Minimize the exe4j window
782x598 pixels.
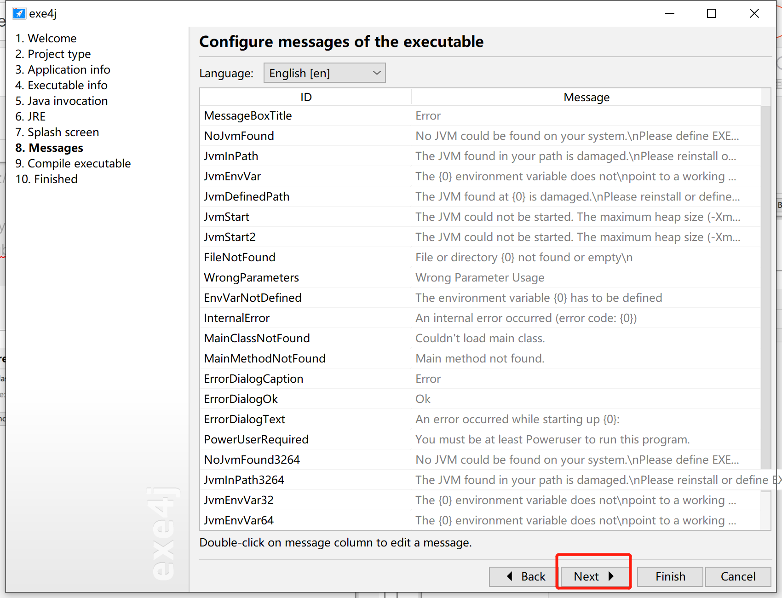click(670, 13)
